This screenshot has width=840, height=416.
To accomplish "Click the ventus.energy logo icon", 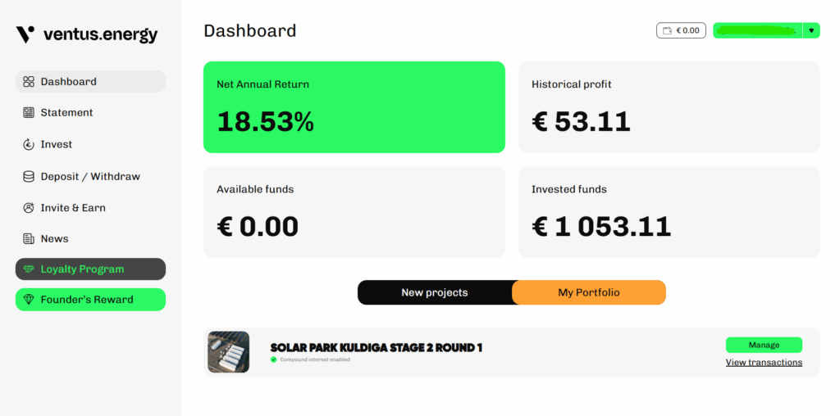I will tap(25, 34).
